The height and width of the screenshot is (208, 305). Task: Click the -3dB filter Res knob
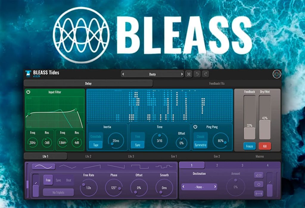click(47, 143)
